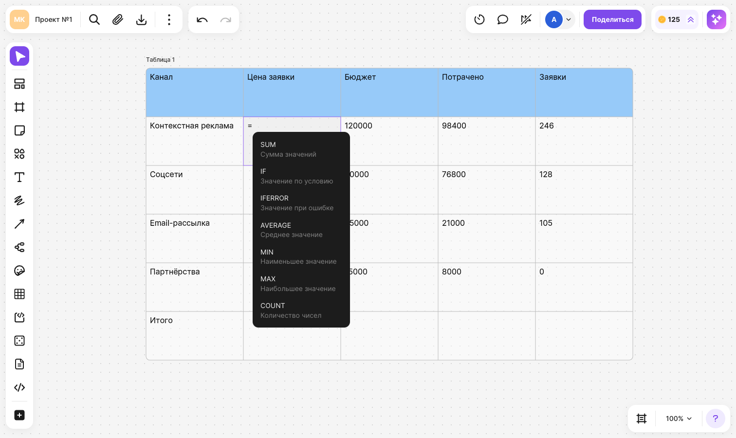Select the table tool in sidebar
736x438 pixels.
click(x=19, y=294)
